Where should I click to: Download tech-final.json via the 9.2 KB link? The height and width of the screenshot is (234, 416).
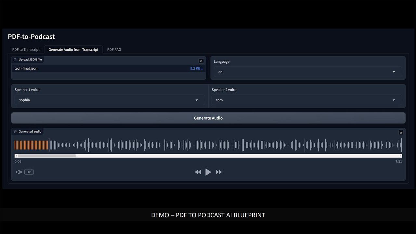[x=196, y=68]
